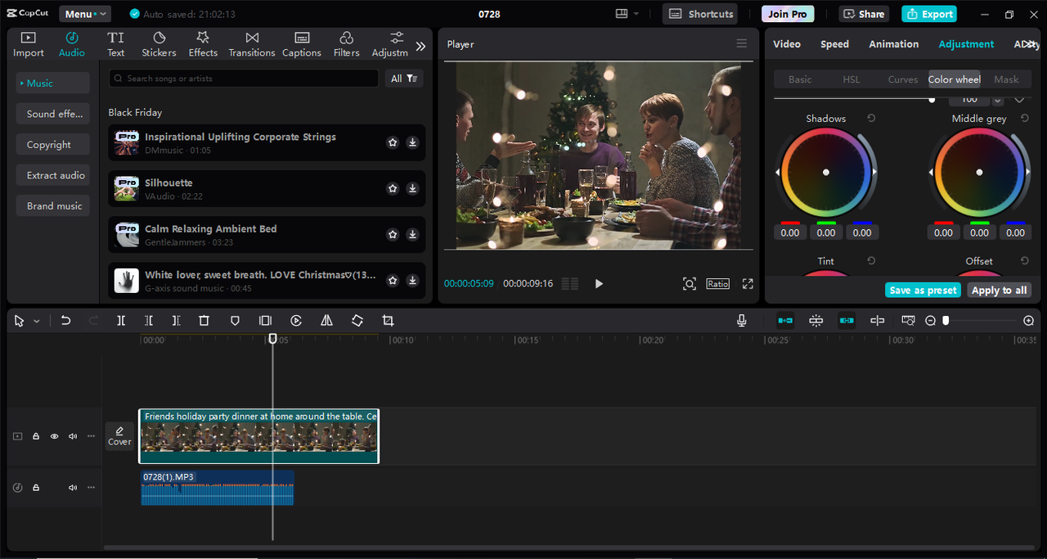Image resolution: width=1047 pixels, height=559 pixels.
Task: Click the timeline ruler zoom-to-fit icon
Action: click(908, 321)
